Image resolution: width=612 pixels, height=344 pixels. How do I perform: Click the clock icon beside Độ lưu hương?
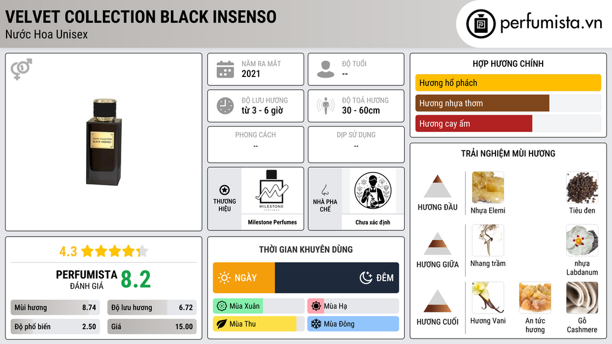coord(225,106)
